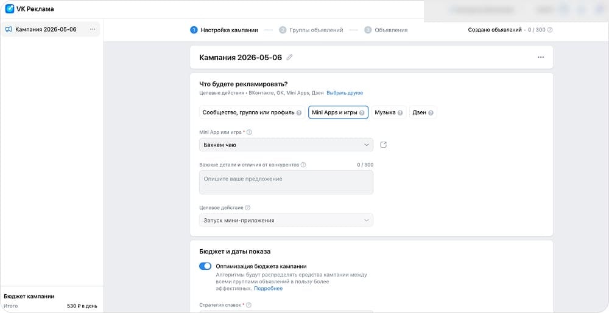Select the Музыка option
Image resolution: width=609 pixels, height=313 pixels.
click(389, 112)
